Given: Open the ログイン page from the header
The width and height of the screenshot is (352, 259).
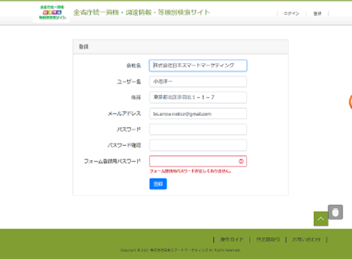Looking at the screenshot, I should click(x=291, y=14).
